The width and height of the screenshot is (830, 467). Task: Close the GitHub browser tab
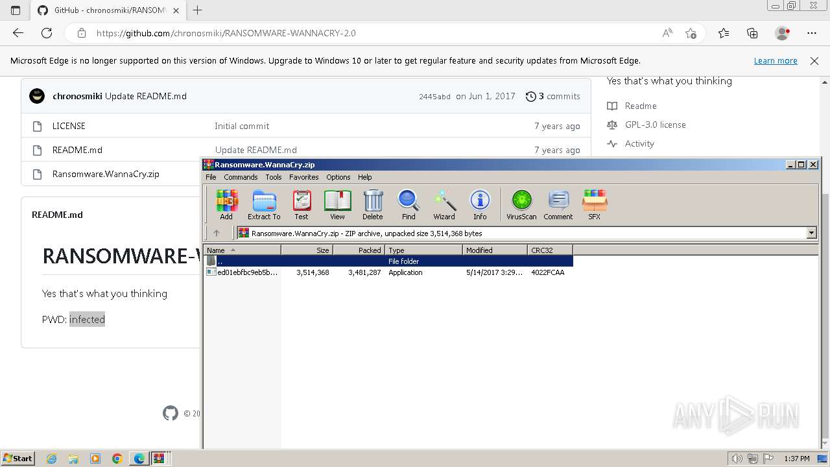point(176,10)
